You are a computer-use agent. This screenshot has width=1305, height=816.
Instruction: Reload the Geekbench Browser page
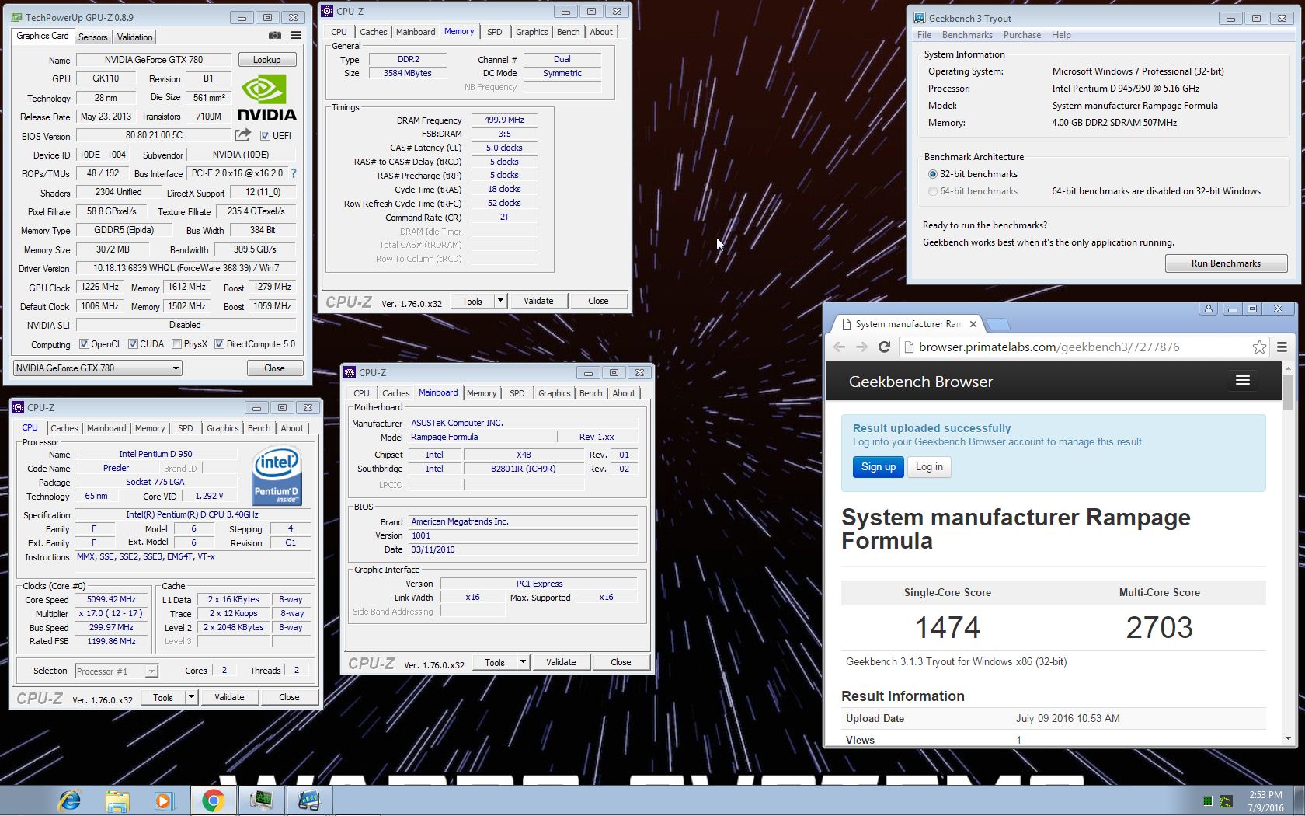[x=884, y=347]
